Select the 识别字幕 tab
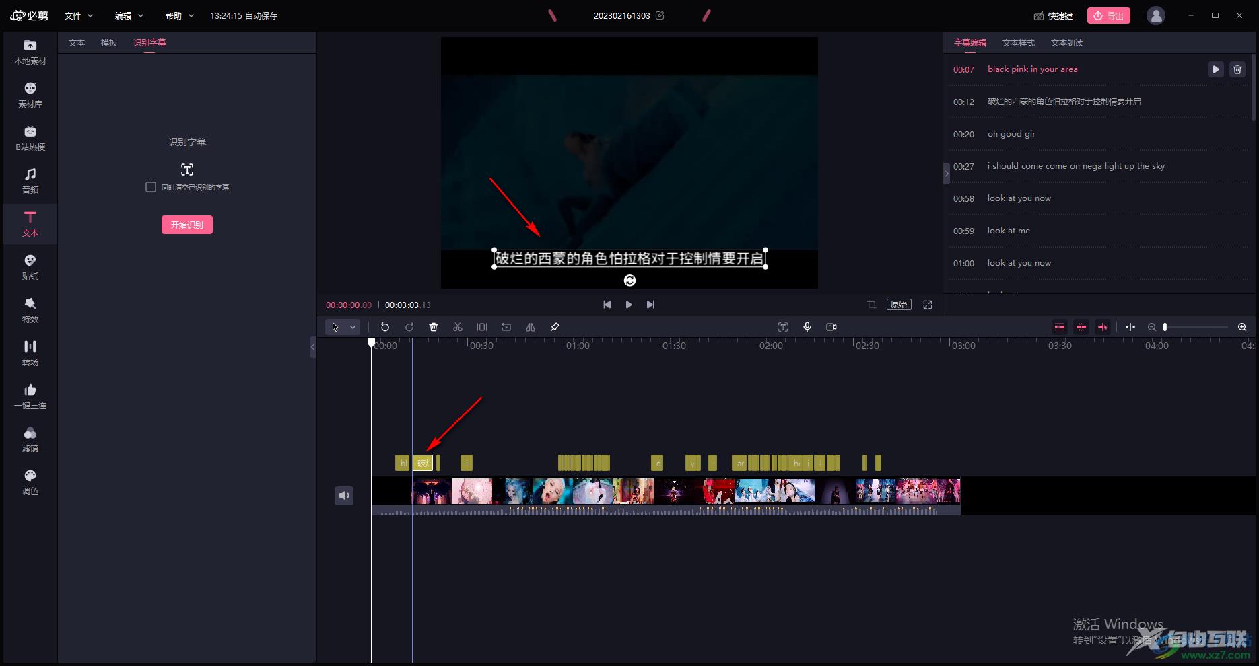 click(x=149, y=42)
